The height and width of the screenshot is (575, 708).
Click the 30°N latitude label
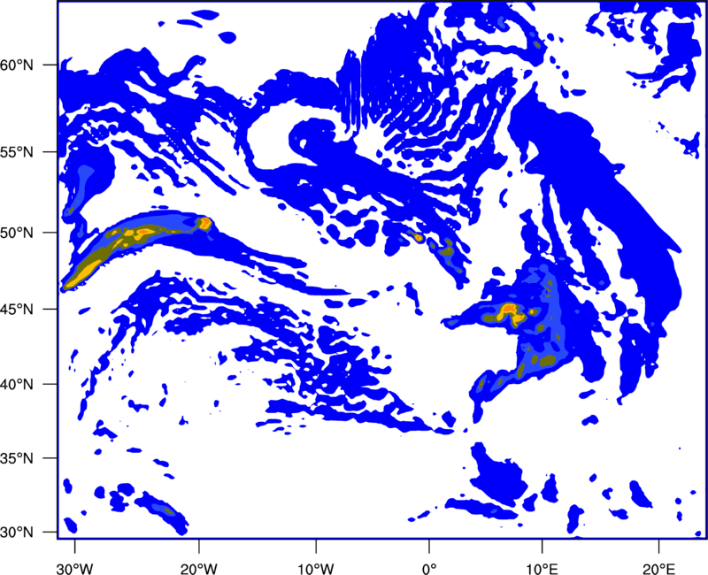point(17,533)
